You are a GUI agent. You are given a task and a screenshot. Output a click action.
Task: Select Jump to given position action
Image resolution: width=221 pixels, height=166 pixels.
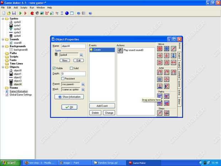coord(160,72)
